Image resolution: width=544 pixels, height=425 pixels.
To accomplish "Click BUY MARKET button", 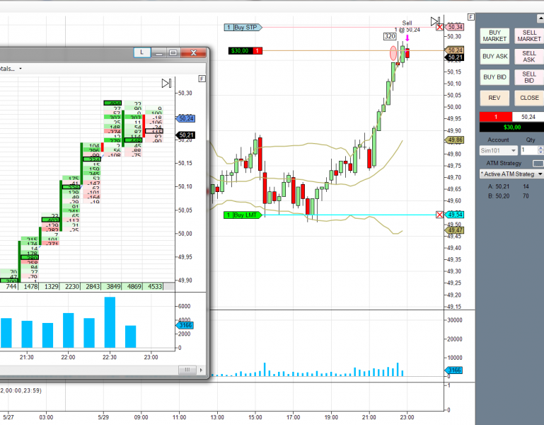I will (x=494, y=36).
